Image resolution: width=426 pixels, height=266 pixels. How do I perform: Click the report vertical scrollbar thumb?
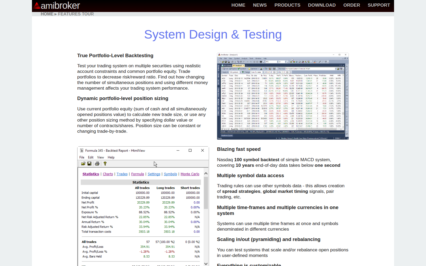pos(206,193)
